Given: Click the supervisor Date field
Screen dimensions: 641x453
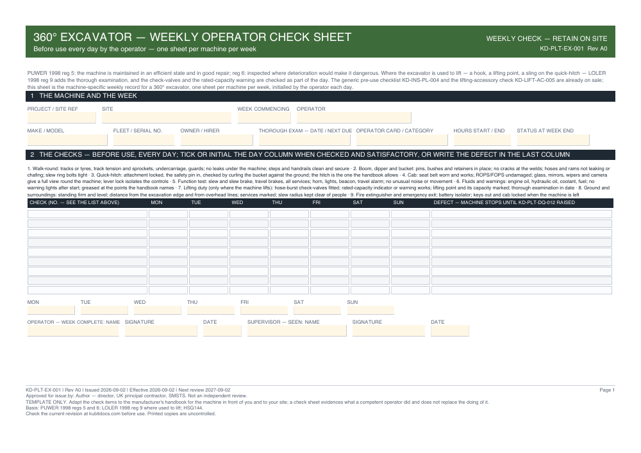Looking at the screenshot, I should [x=450, y=331].
